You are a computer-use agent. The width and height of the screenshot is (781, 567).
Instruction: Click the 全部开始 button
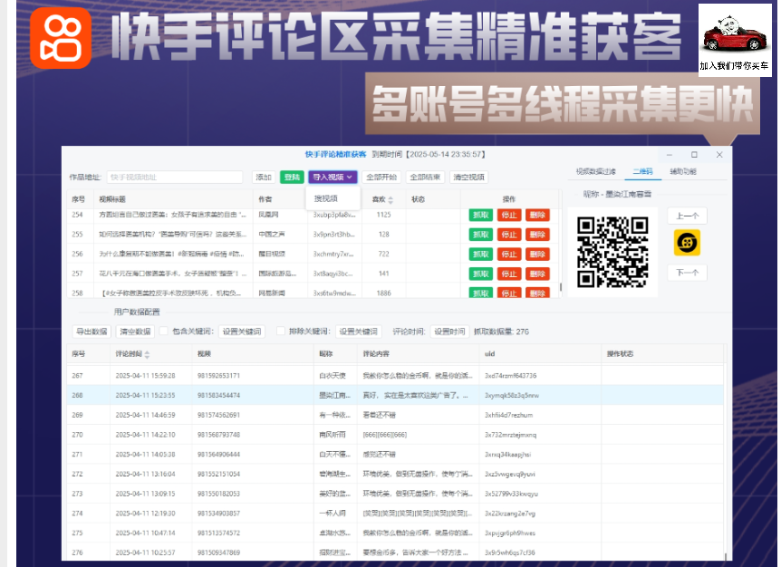[x=381, y=178]
